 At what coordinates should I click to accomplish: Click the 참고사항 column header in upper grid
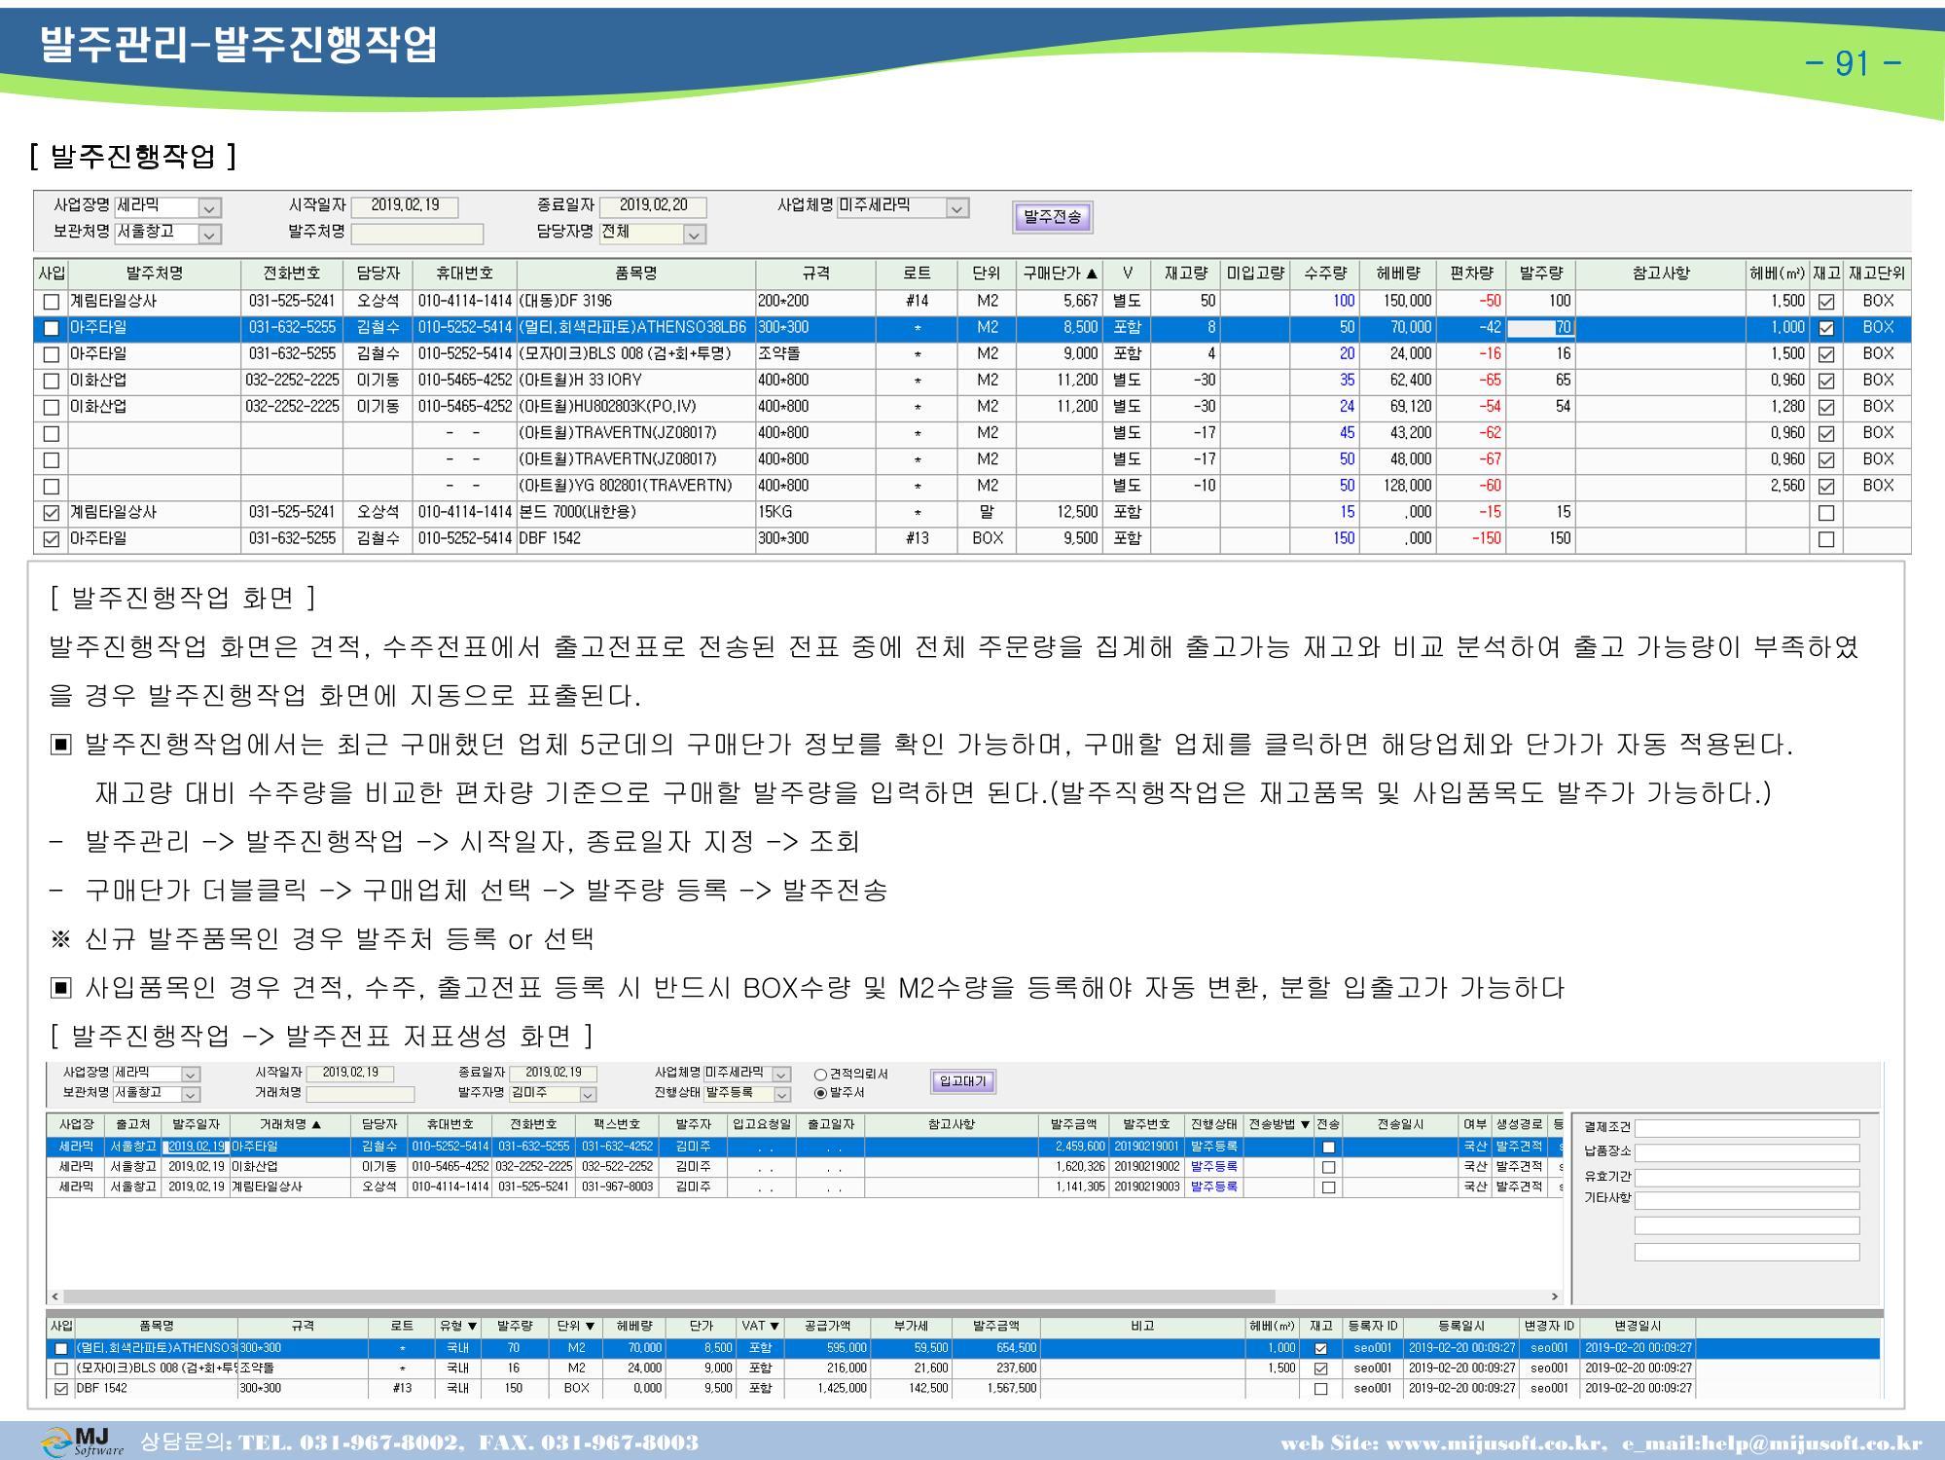(x=1661, y=274)
